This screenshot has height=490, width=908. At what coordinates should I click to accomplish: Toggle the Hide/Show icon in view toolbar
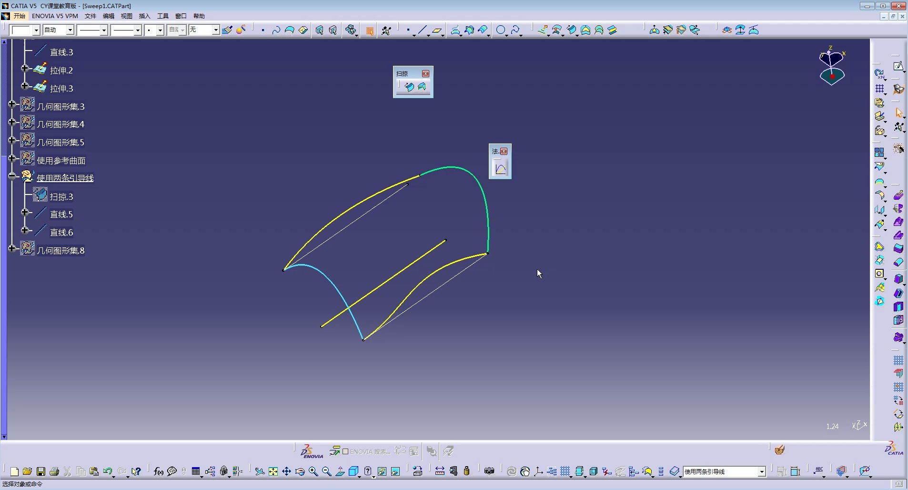coord(382,471)
